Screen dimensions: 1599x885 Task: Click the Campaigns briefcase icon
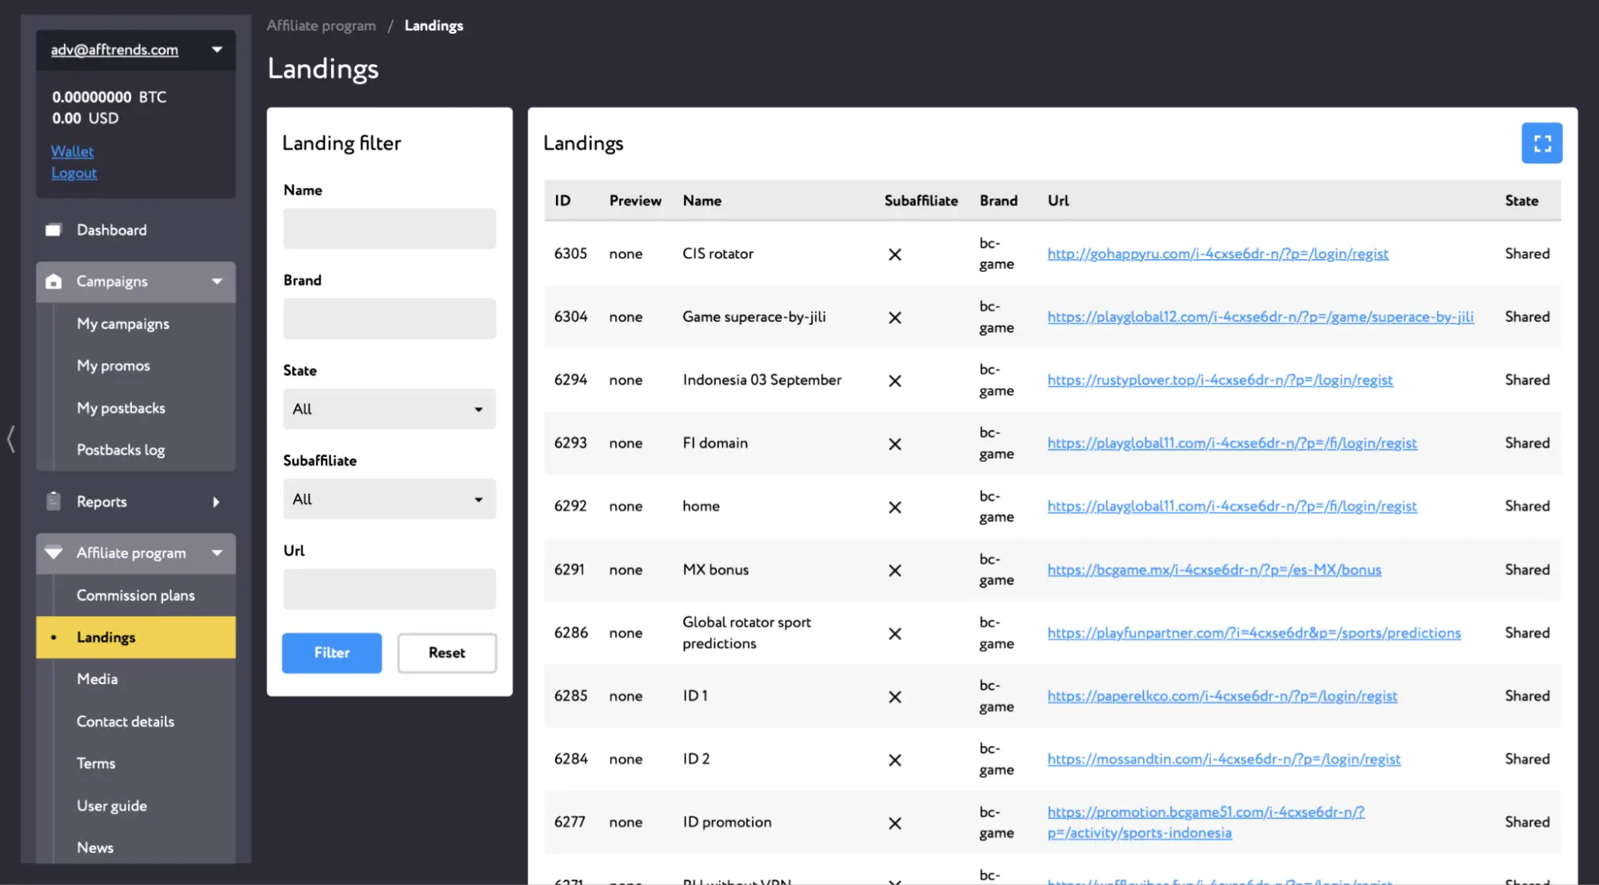pos(54,282)
